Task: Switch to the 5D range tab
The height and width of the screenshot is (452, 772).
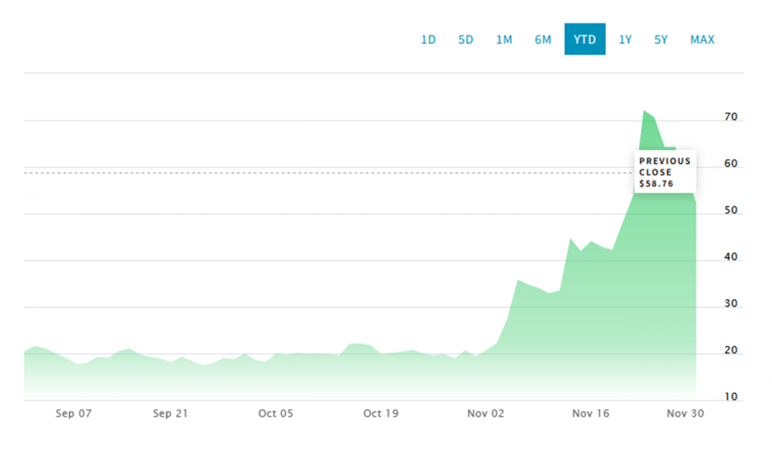Action: 466,39
